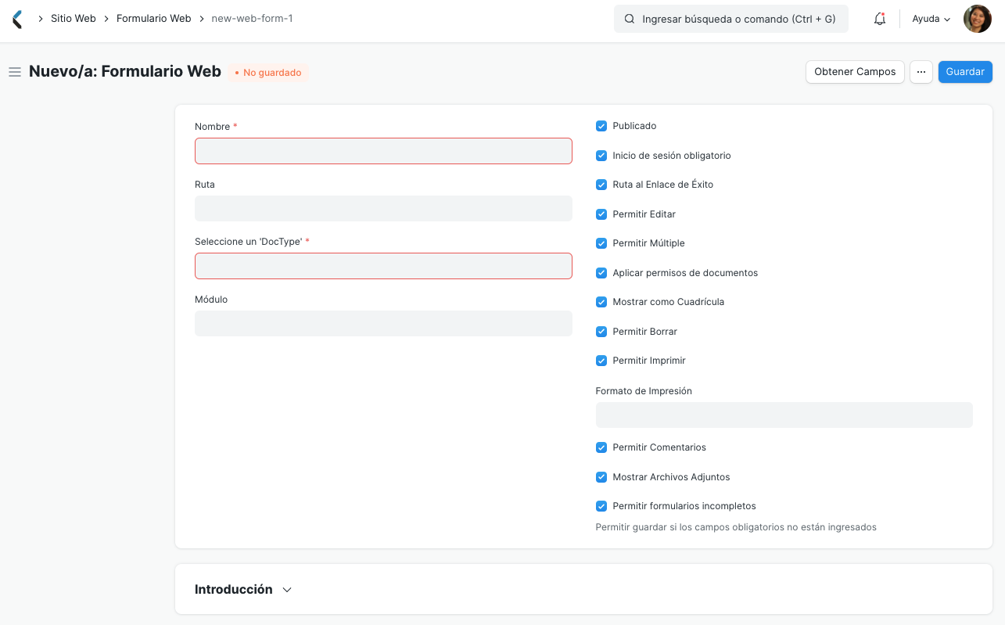Screen dimensions: 1005x625
Task: Disable Permitir formularios incompletos
Action: point(601,506)
